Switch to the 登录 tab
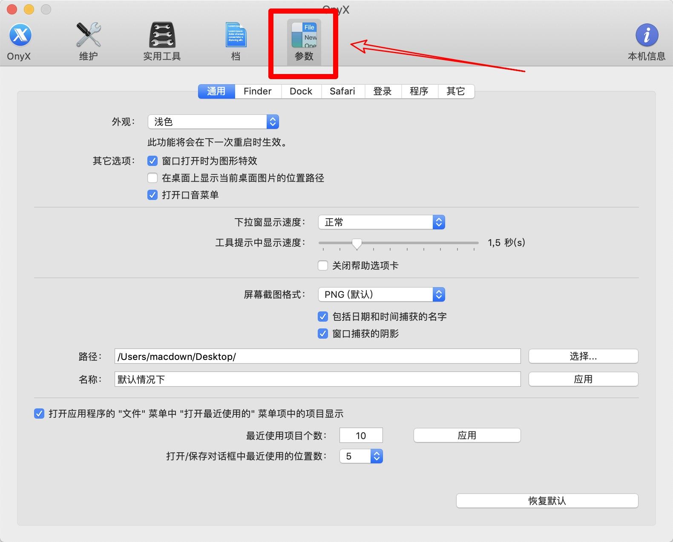 coord(383,91)
